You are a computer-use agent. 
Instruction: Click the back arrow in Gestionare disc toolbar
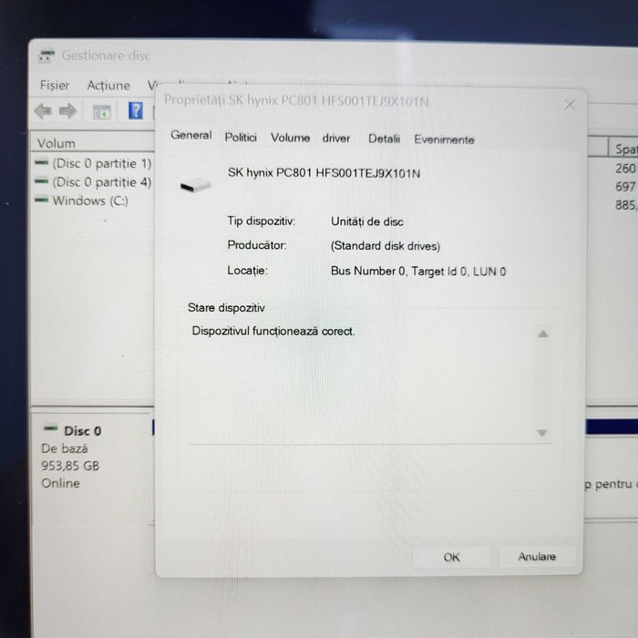click(x=43, y=111)
